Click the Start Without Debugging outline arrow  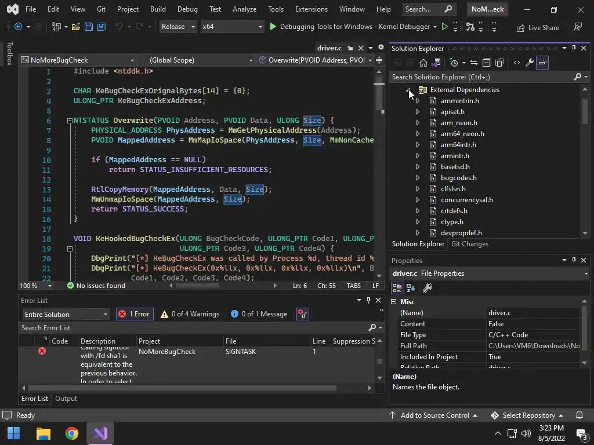coord(445,27)
